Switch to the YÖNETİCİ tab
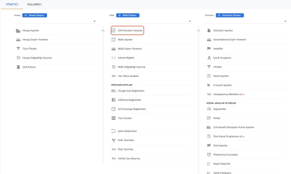The image size is (291, 174). pyautogui.click(x=12, y=4)
